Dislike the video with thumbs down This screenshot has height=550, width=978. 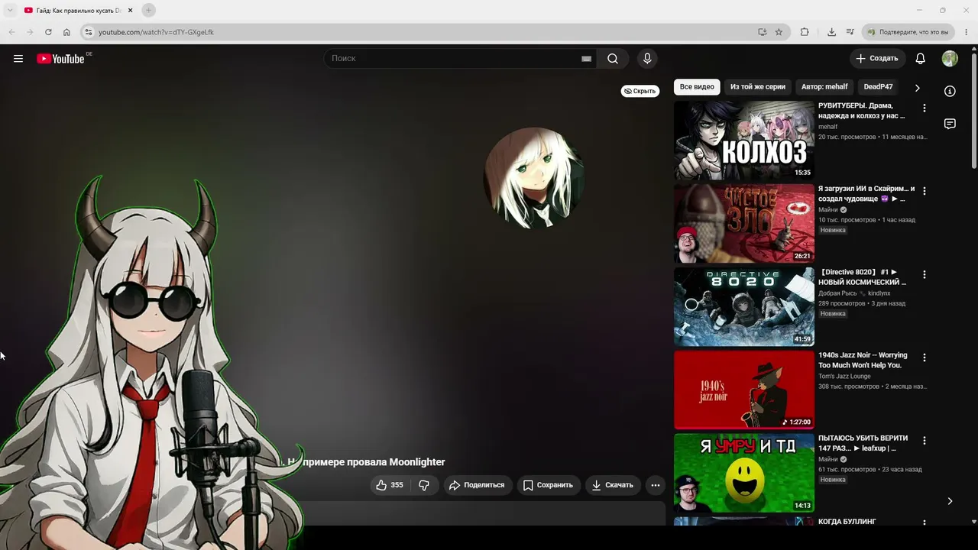(x=424, y=485)
